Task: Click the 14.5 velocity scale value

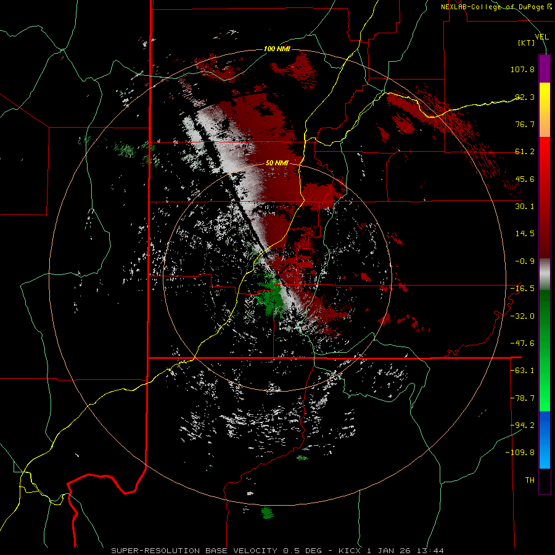Action: coord(525,234)
